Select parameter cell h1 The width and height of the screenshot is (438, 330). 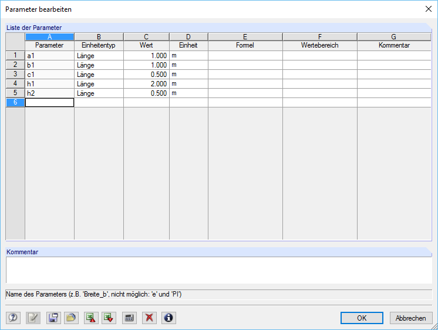pos(49,84)
